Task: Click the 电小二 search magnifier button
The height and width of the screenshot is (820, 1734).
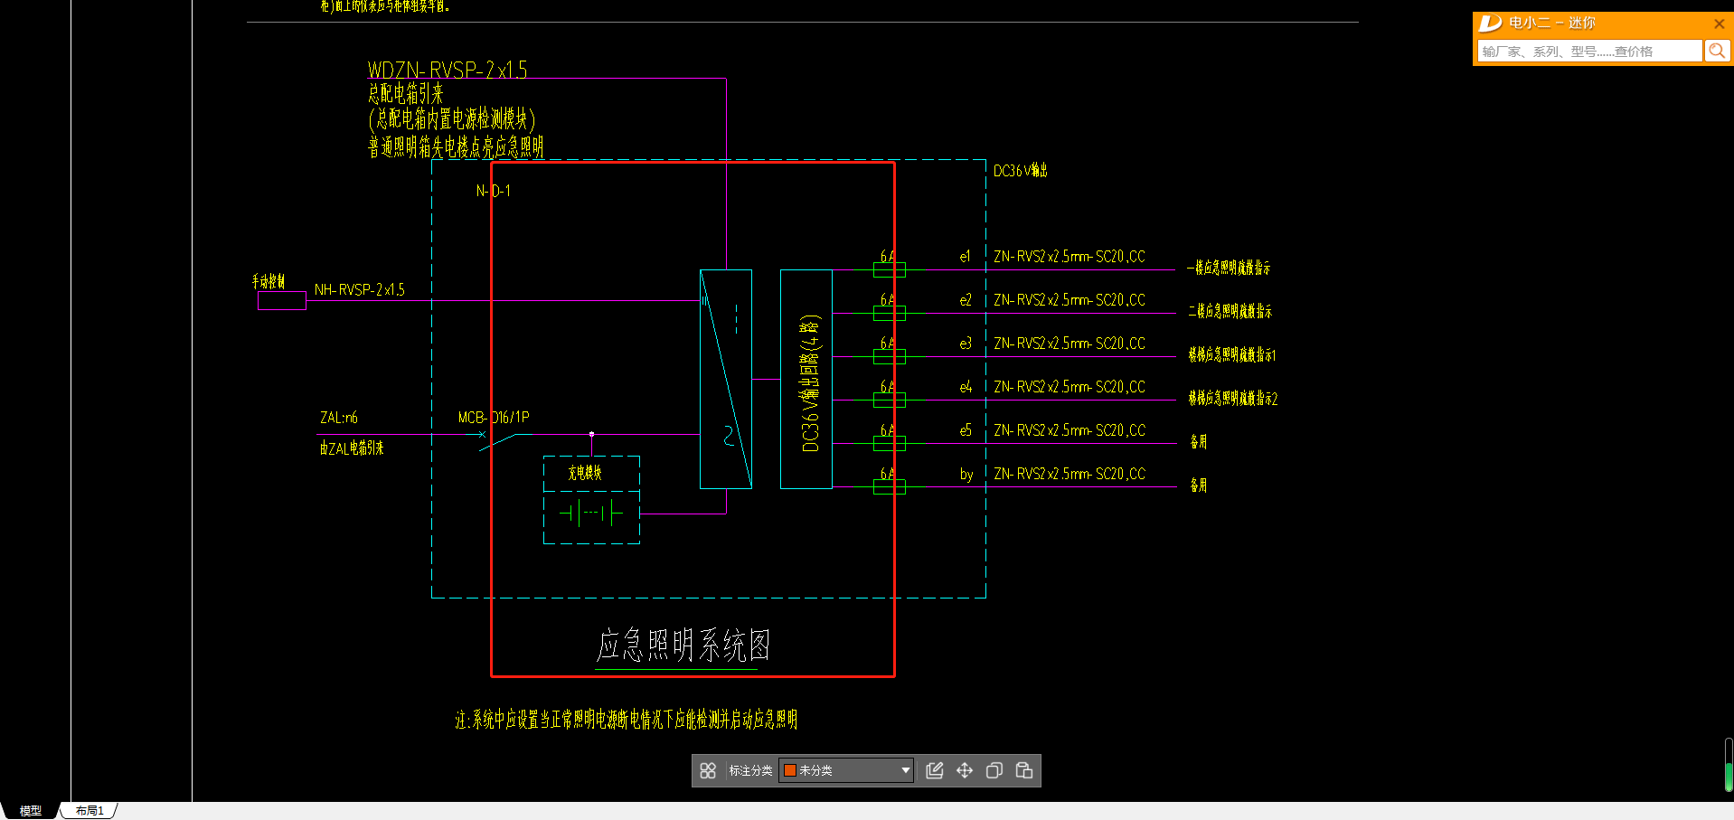Action: point(1717,51)
